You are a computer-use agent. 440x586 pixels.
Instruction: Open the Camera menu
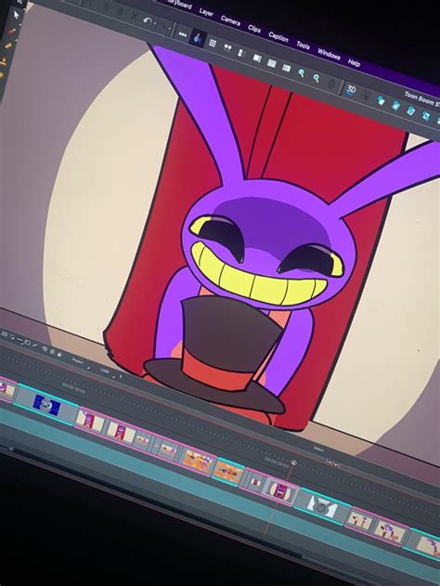(x=230, y=21)
